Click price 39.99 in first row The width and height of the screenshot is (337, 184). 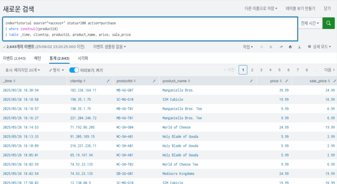pyautogui.click(x=284, y=90)
